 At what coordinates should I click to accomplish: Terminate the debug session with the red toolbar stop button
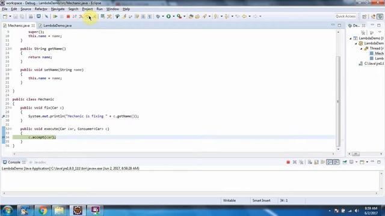coord(68,16)
